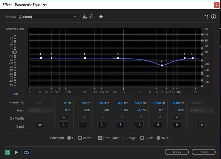Open channel map editor icon
The height and width of the screenshot is (159, 221).
pyautogui.click(x=206, y=17)
